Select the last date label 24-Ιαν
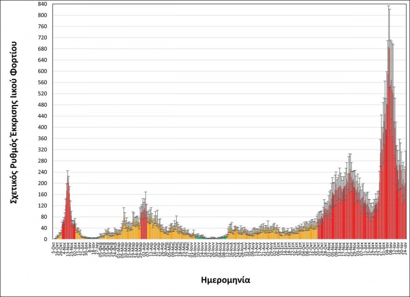The image size is (410, 297). pyautogui.click(x=405, y=247)
